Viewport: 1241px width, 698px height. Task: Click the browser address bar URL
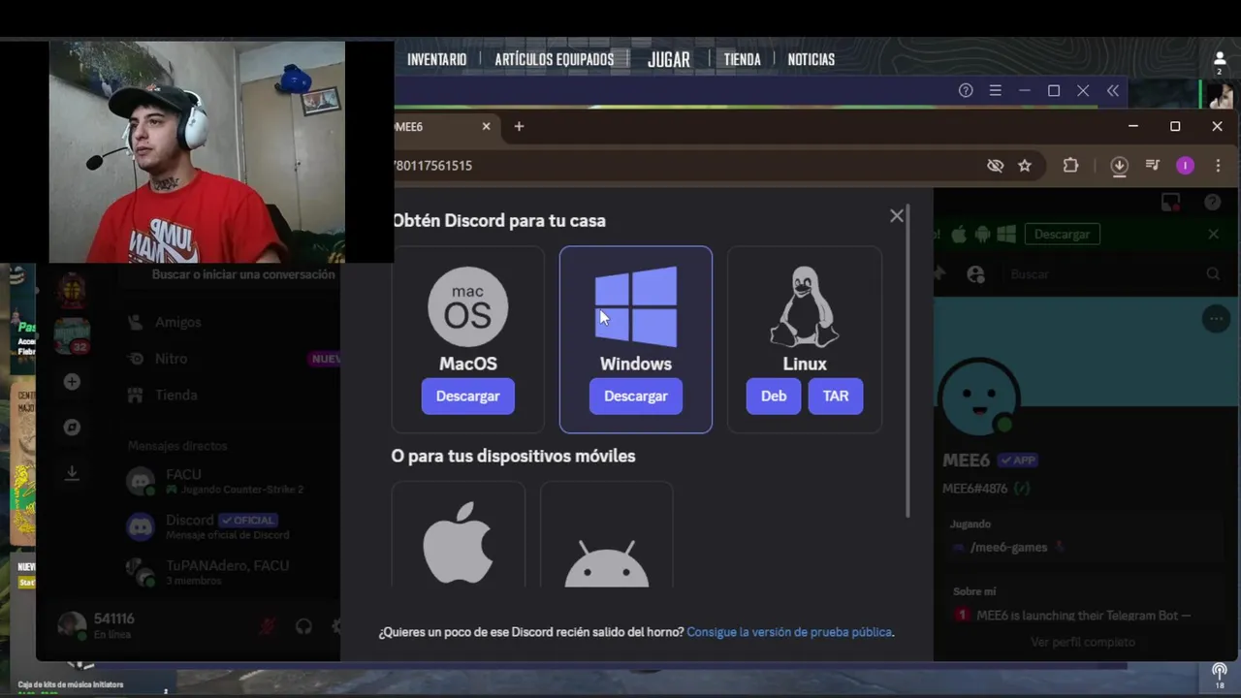point(433,166)
